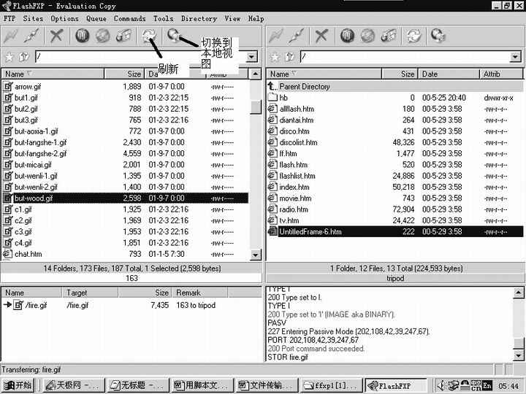Open the Commands menu

(x=129, y=18)
